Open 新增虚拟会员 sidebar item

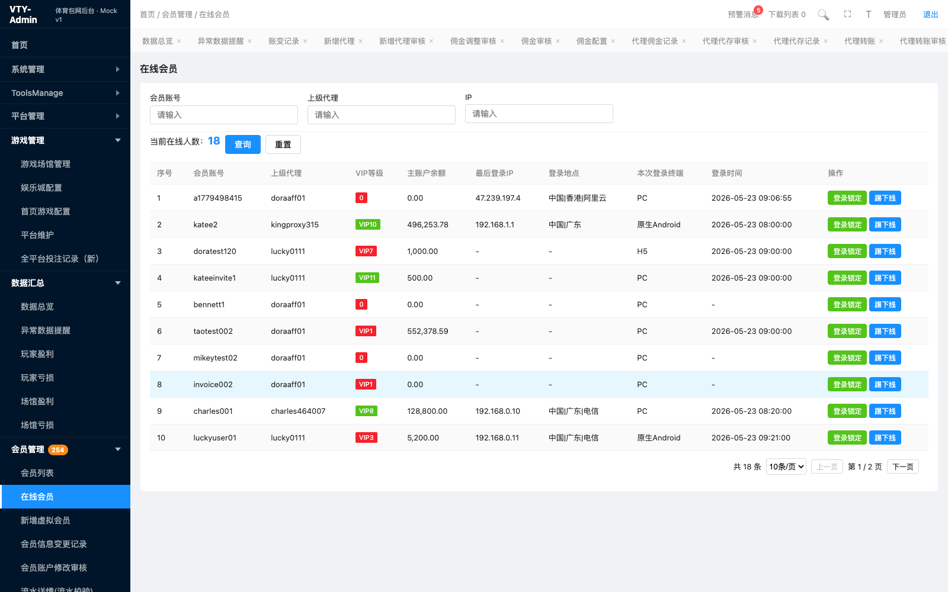pos(65,520)
